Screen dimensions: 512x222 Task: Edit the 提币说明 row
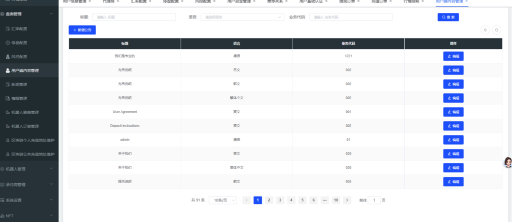(x=453, y=182)
